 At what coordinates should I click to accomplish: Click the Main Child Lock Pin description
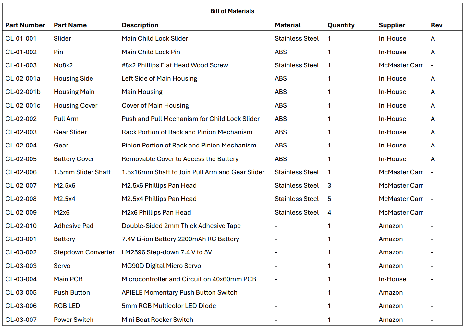click(151, 52)
